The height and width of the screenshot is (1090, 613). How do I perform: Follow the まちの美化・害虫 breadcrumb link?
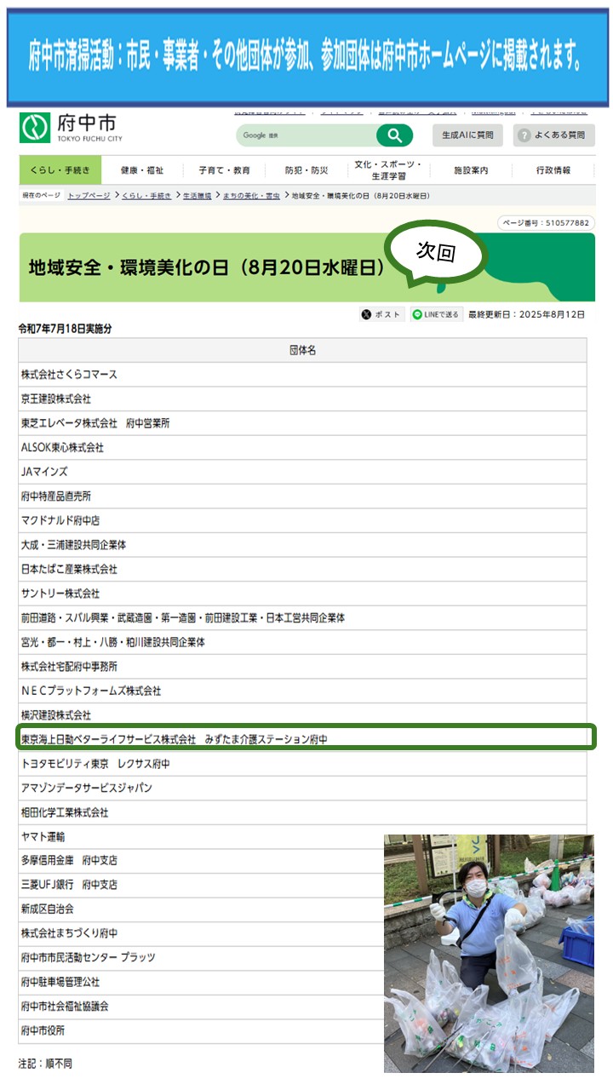(251, 196)
